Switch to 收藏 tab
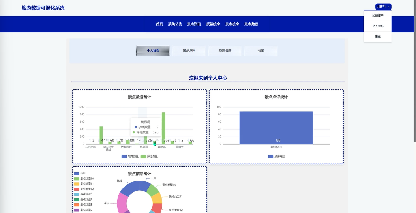 pos(261,51)
